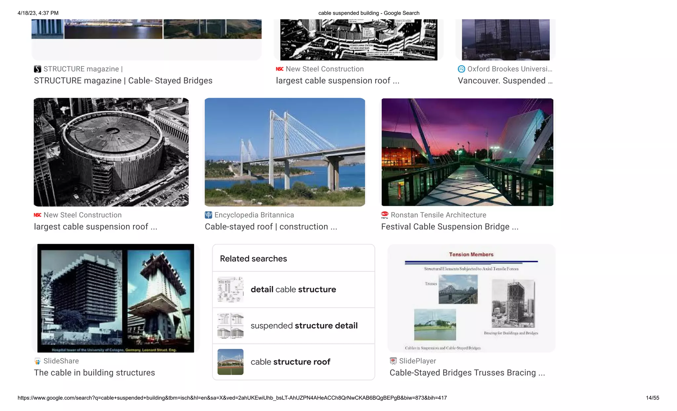This screenshot has height=411, width=677.
Task: Click the Encyclopedia Britannica favicon icon
Action: click(x=208, y=215)
